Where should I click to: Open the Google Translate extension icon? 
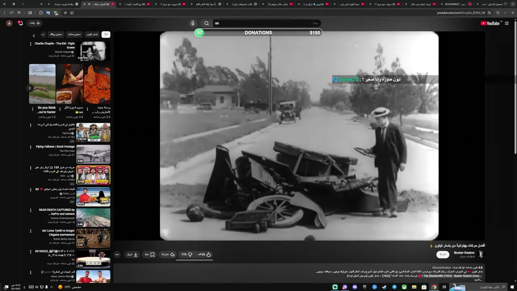48,13
